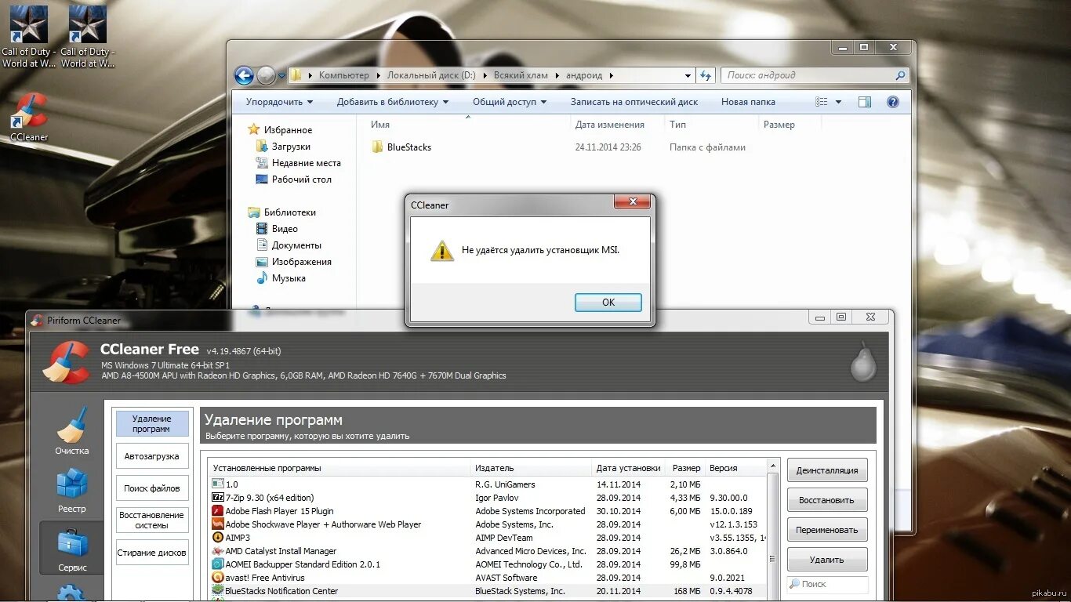Open Недавние места in Explorer sidebar
Screen dimensions: 1071x602
point(299,163)
